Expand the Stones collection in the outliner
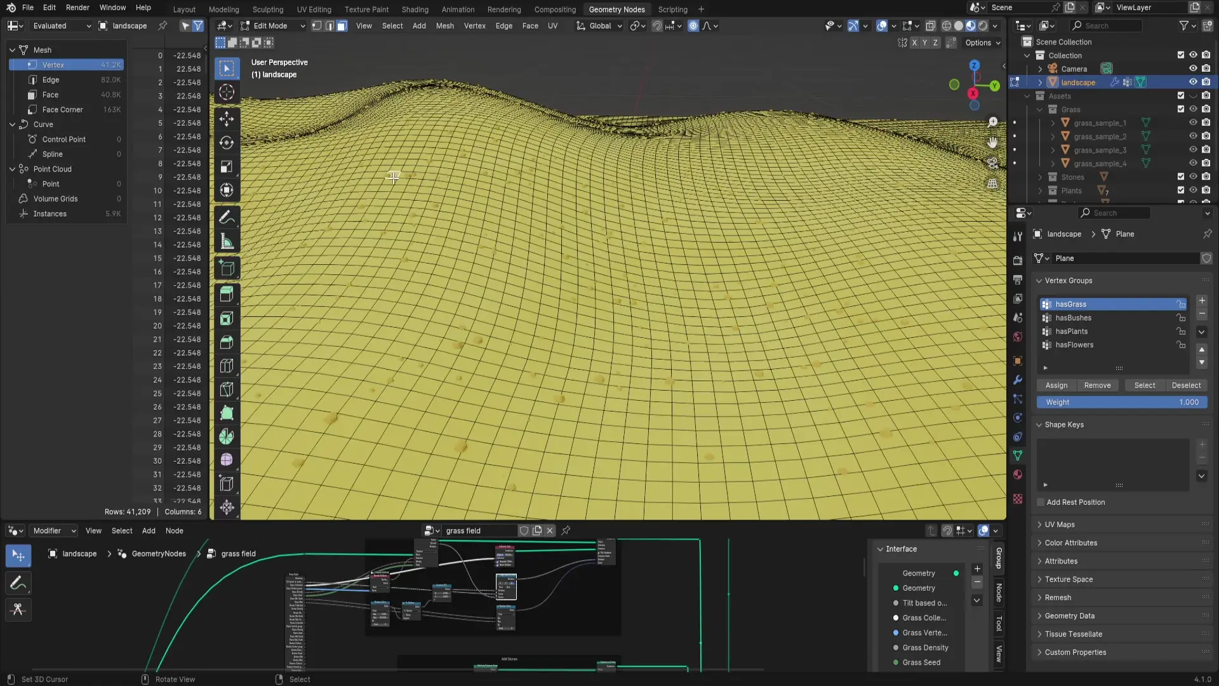This screenshot has height=686, width=1219. click(1039, 177)
